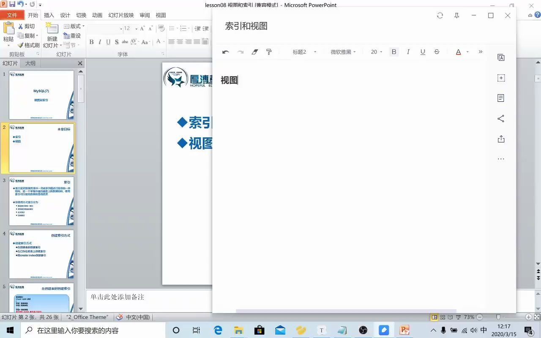
Task: Close the slide thumbnail pane
Action: (80, 63)
